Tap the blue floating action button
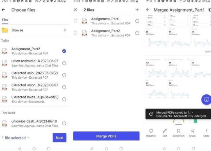 click(206, 100)
